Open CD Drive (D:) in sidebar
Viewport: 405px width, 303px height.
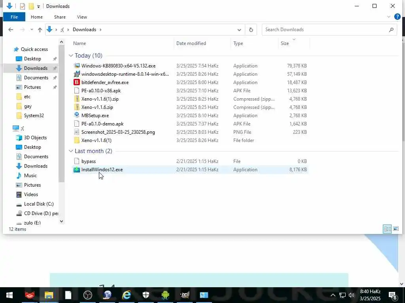tap(41, 213)
